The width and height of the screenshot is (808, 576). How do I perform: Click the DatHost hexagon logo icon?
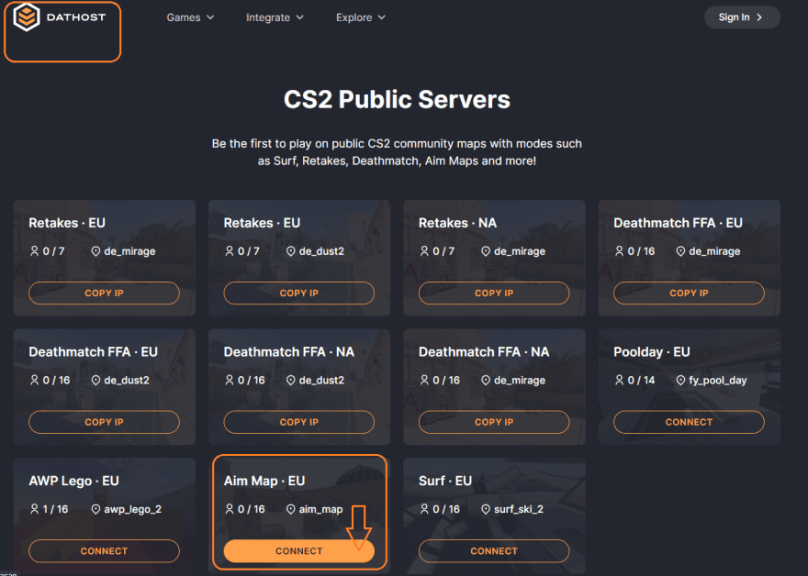pyautogui.click(x=27, y=17)
